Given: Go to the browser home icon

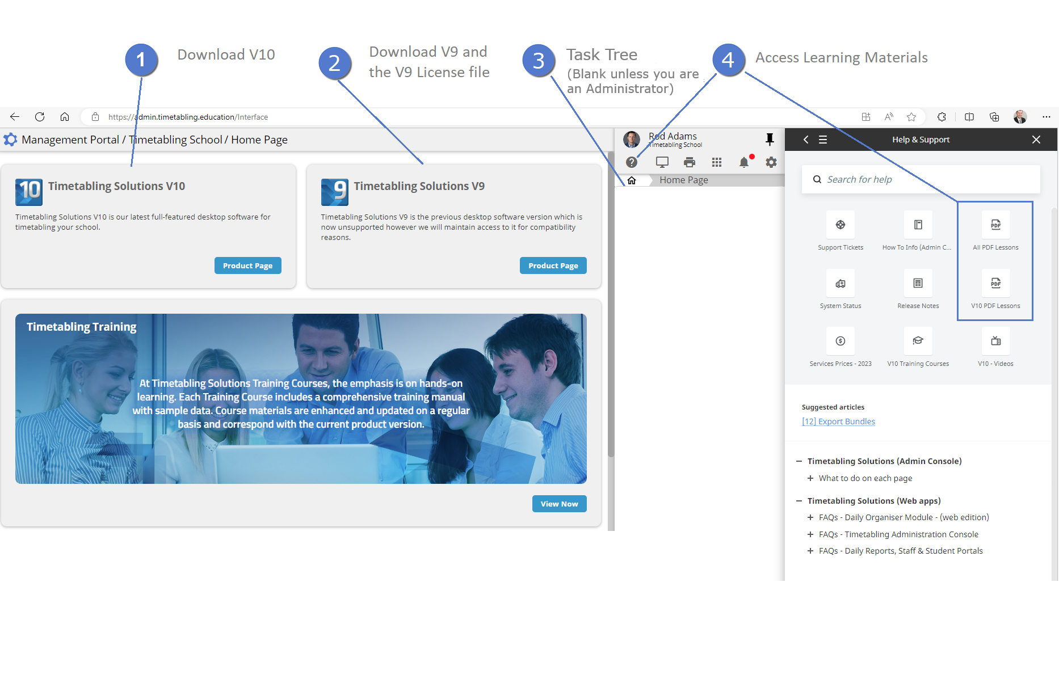Looking at the screenshot, I should point(65,117).
